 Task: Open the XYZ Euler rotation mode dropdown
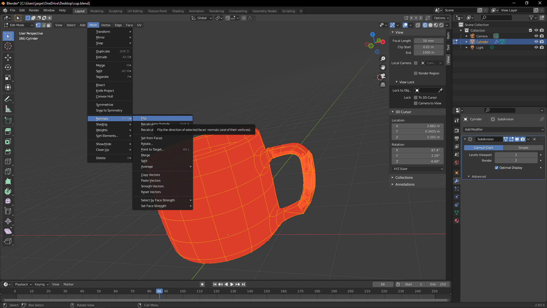[x=418, y=169]
